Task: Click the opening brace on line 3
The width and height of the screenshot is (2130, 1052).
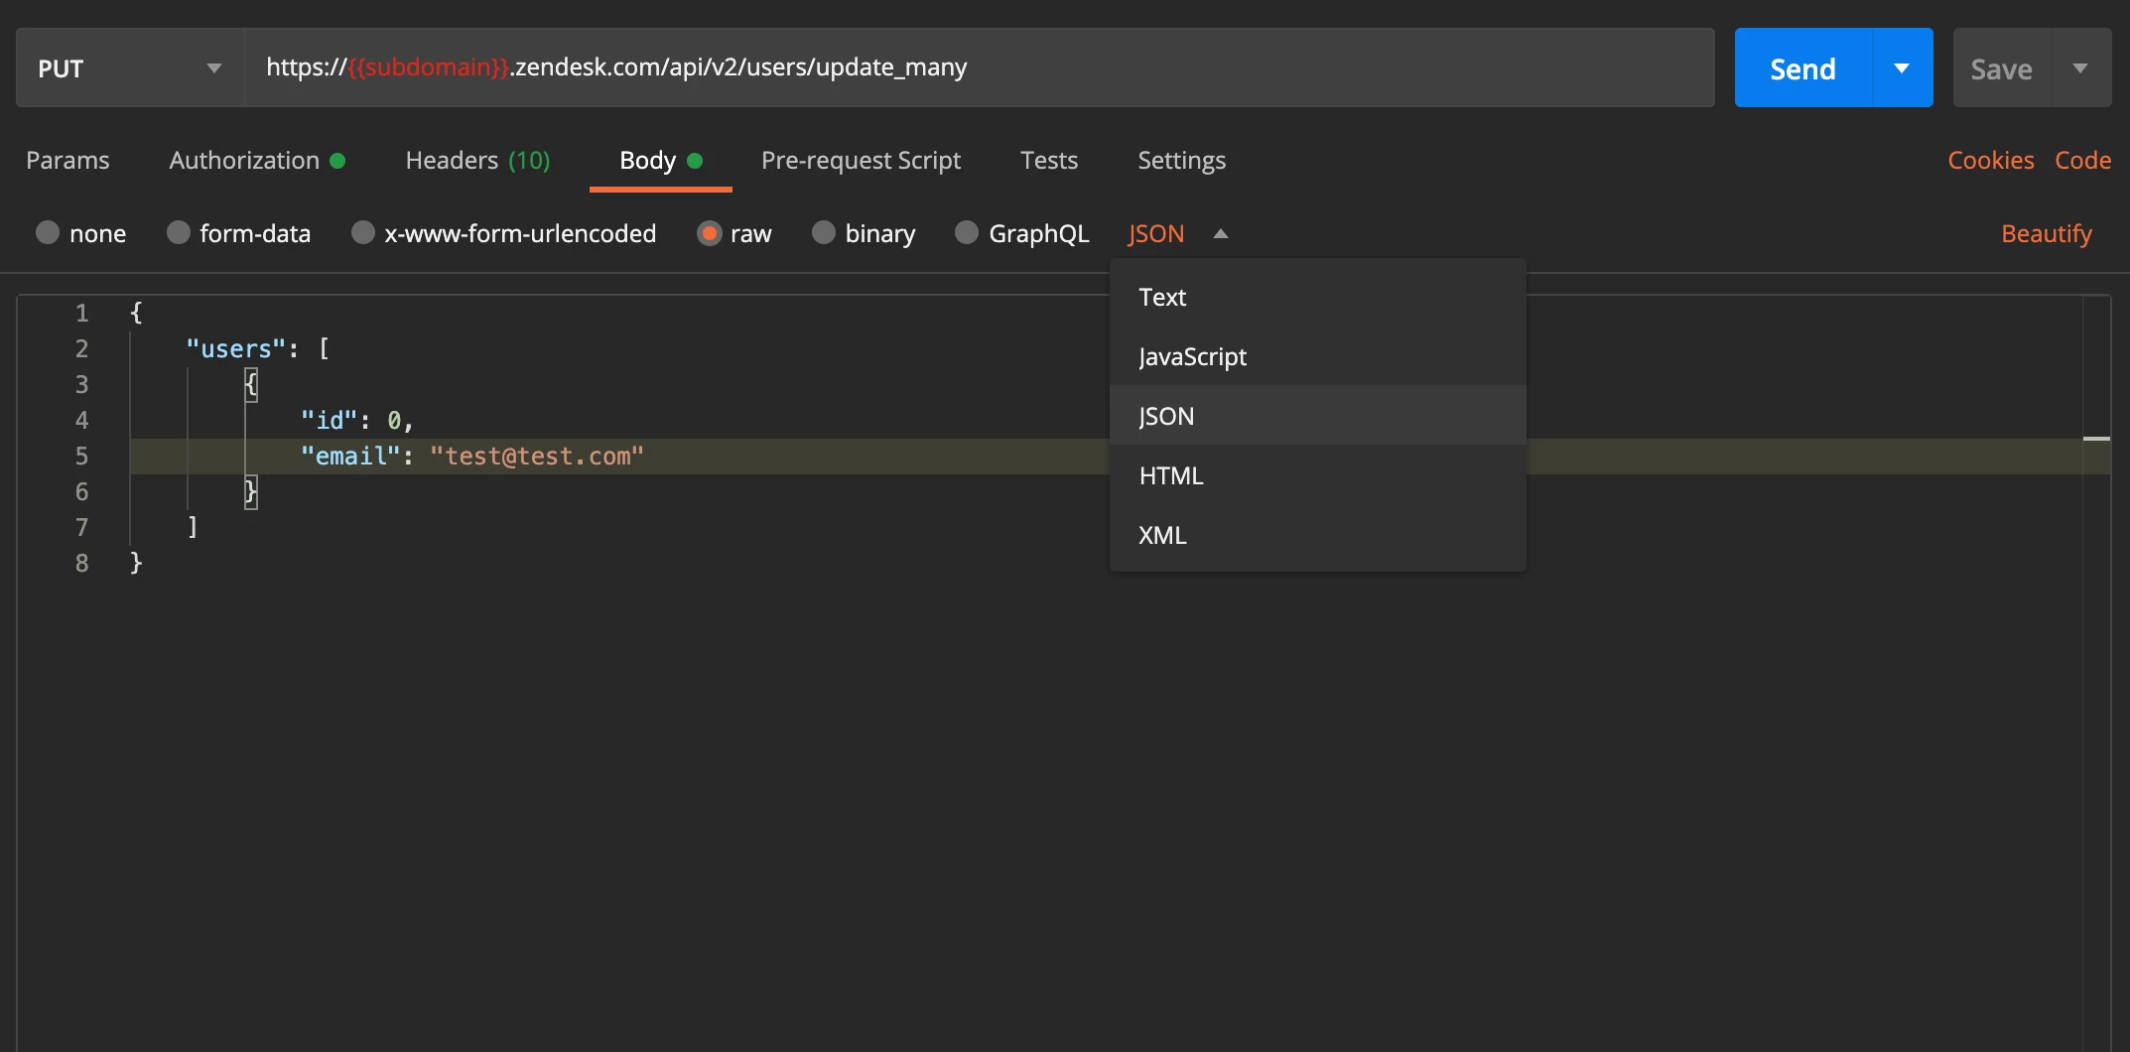Action: click(251, 384)
